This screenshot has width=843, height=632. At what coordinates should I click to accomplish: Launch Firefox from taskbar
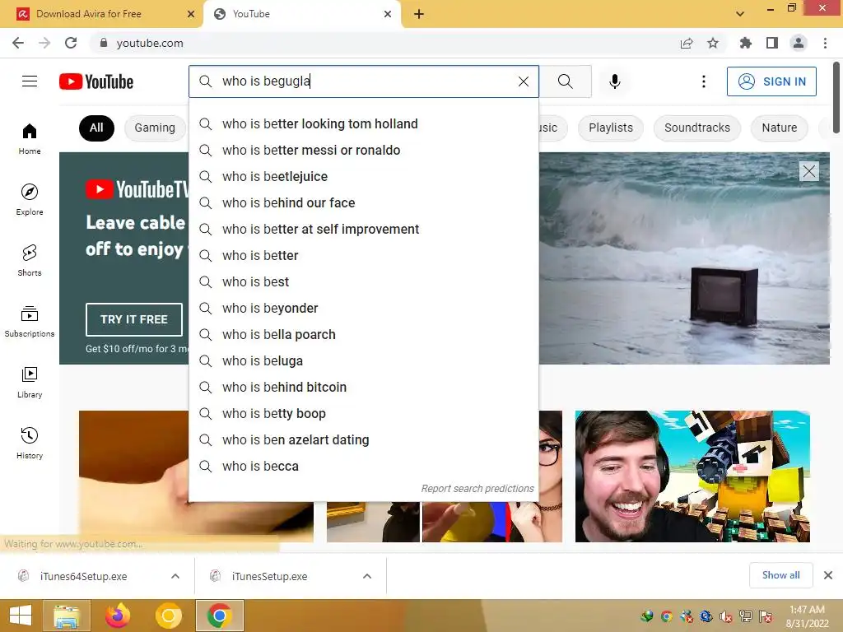[117, 616]
